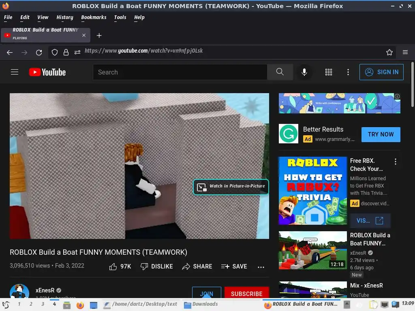Image resolution: width=415 pixels, height=311 pixels.
Task: Click the YouTube search field
Action: click(x=180, y=72)
